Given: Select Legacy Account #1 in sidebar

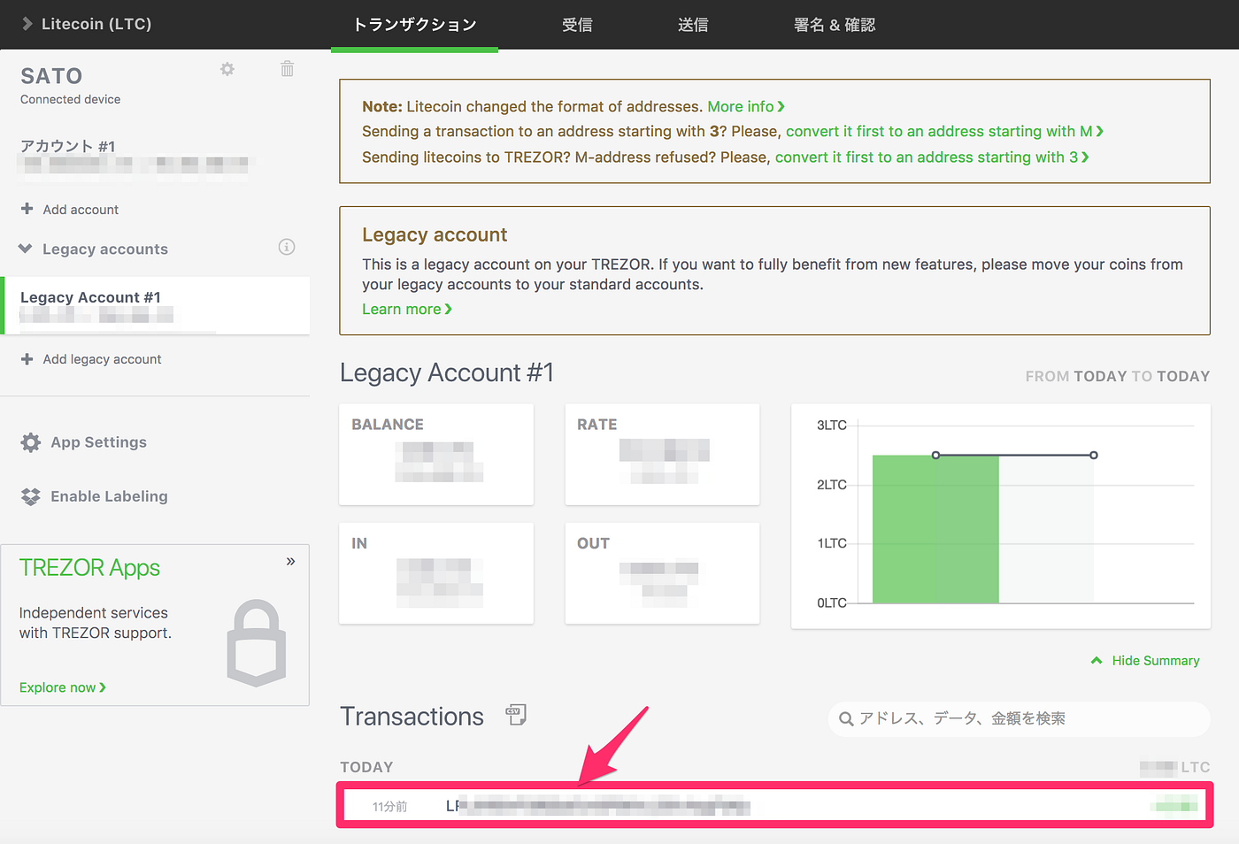Looking at the screenshot, I should click(x=157, y=306).
